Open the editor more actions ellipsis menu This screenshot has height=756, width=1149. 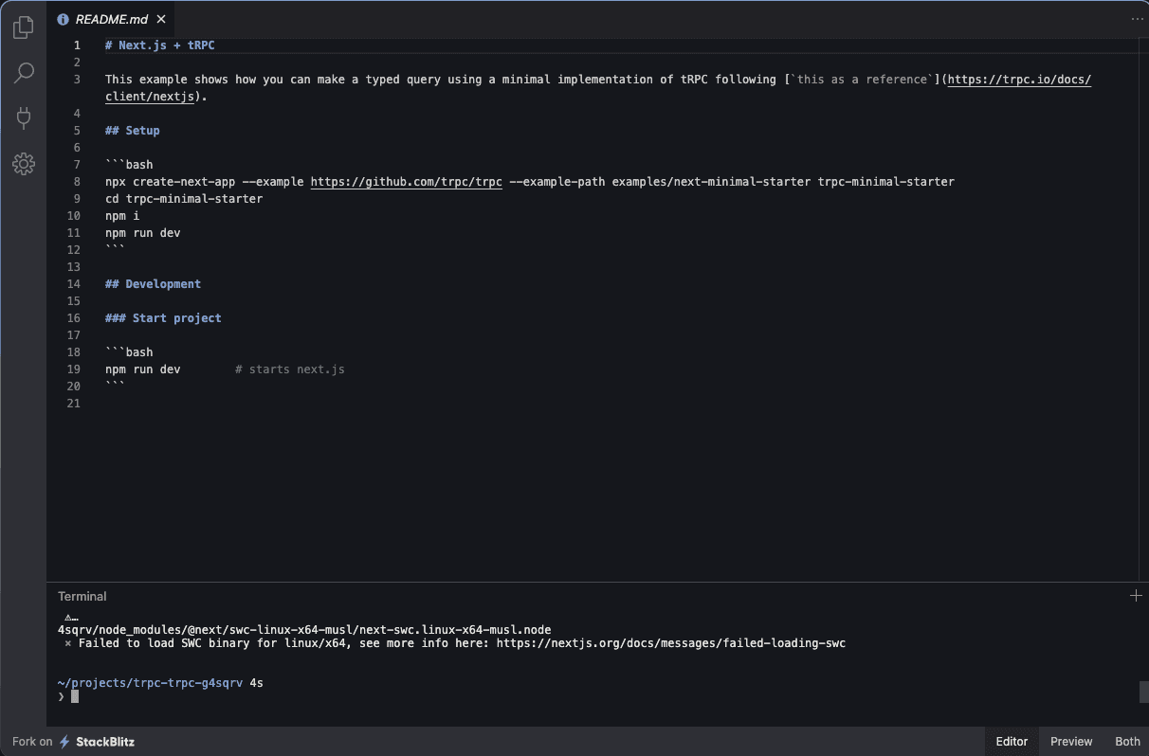tap(1137, 19)
